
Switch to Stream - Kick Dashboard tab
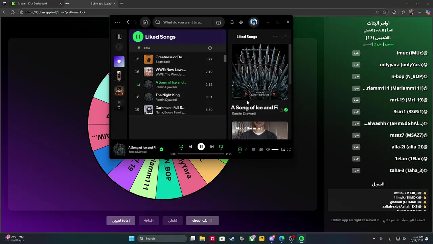coord(37,4)
